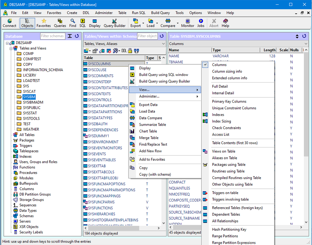Choose Copy (with schema) from context menu

coord(165,174)
